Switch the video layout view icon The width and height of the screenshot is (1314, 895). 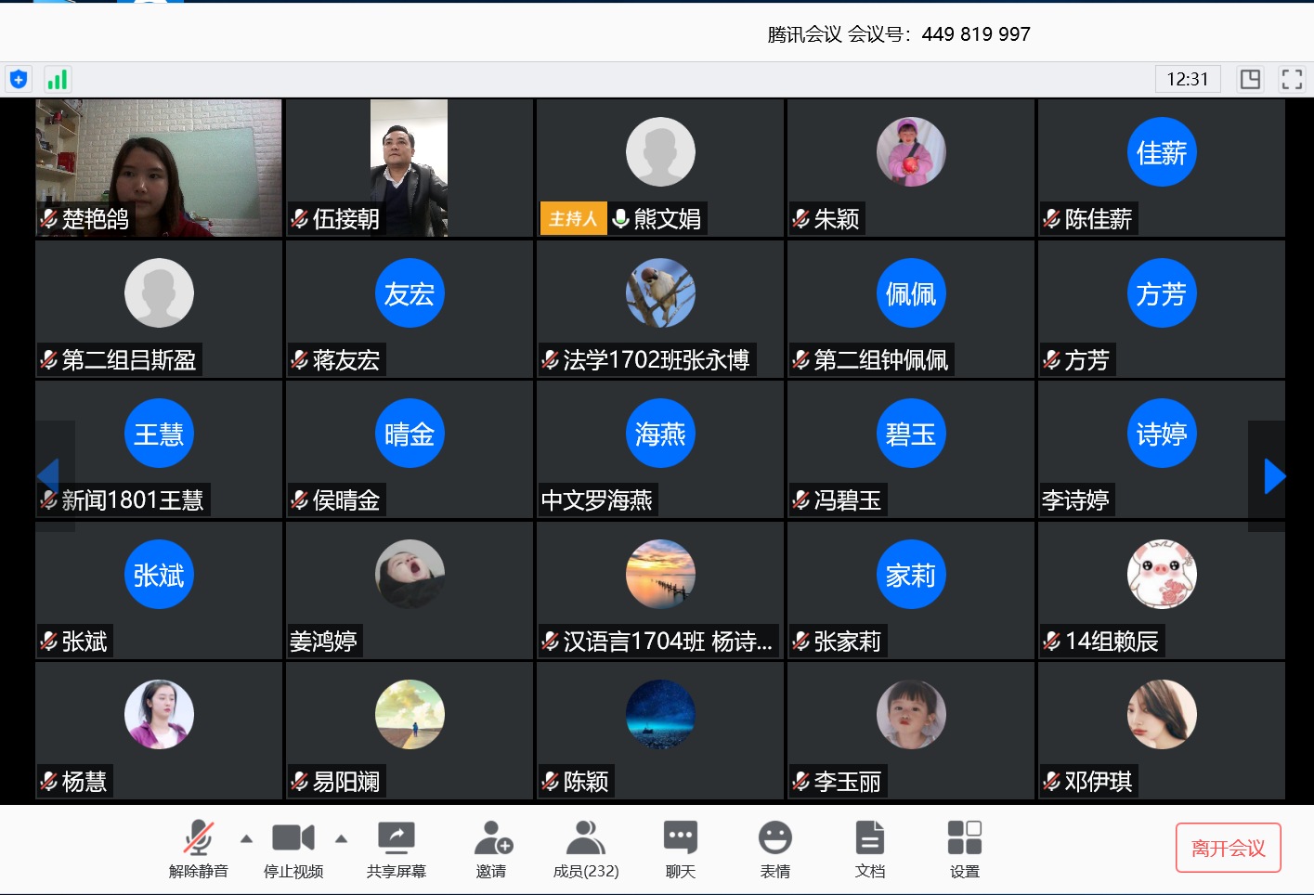pos(1250,79)
